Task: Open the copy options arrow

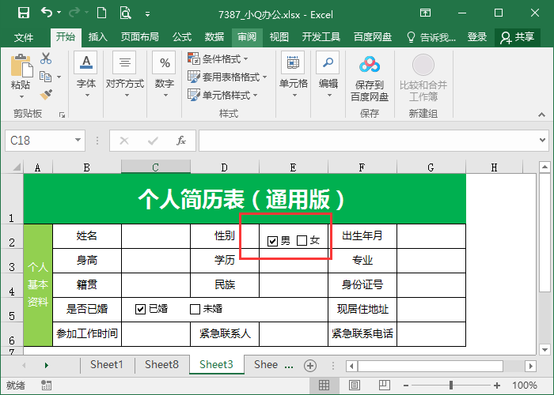Action: coord(59,77)
